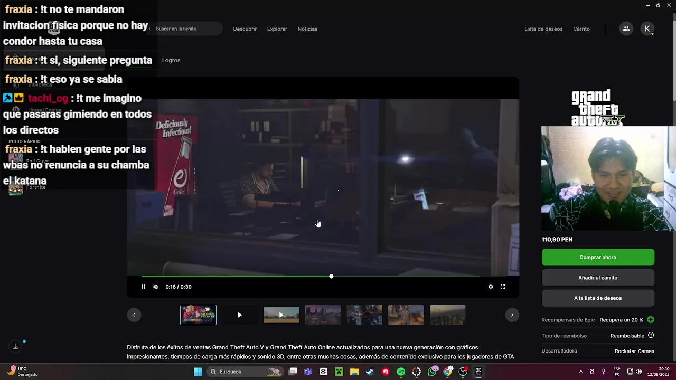Select the fourth city screenshot thumbnail
Image resolution: width=676 pixels, height=380 pixels.
click(323, 315)
